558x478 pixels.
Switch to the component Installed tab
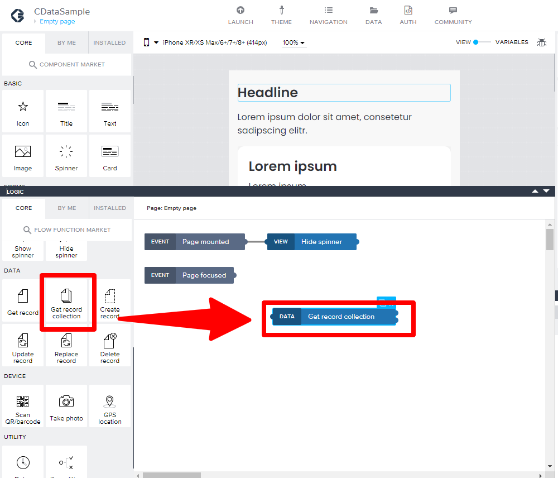[x=109, y=43]
